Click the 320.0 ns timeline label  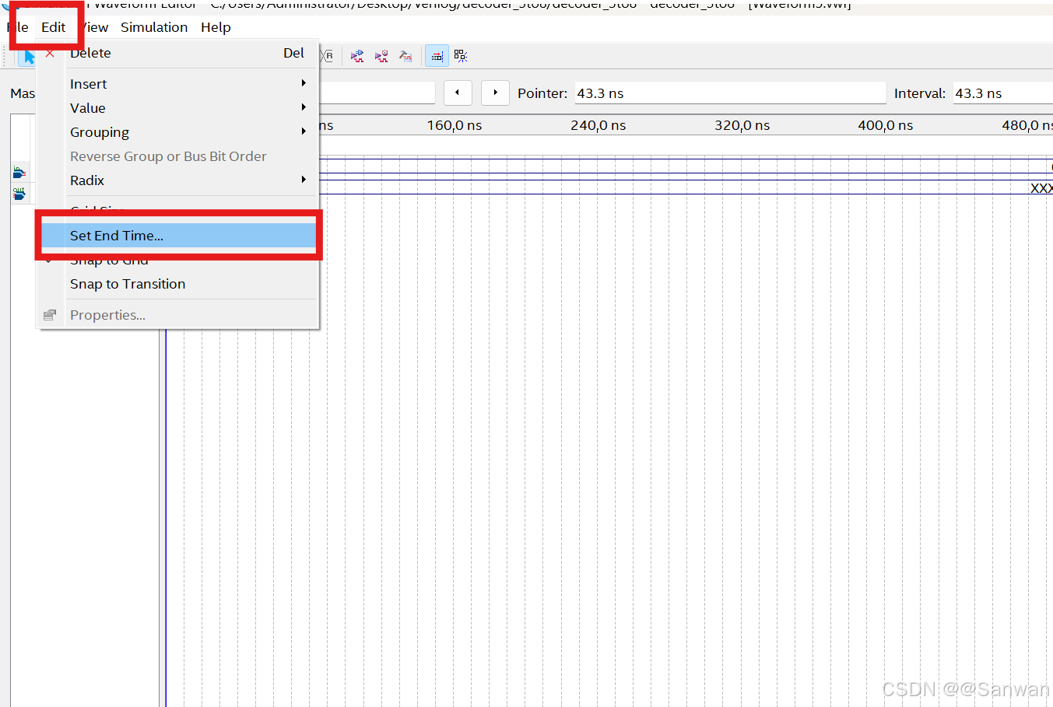coord(742,125)
